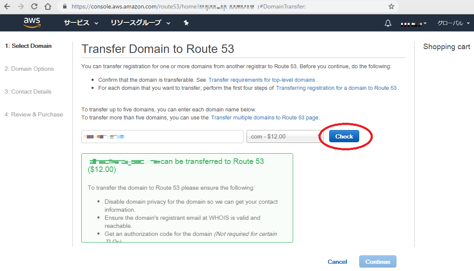Select step 2: Domain Options
Viewport: 474px width, 271px height.
(29, 69)
